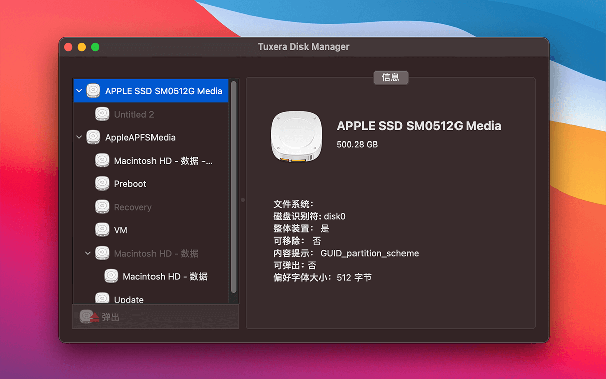The height and width of the screenshot is (379, 606).
Task: Click icon of the greyed Macintosh HD - 数据 container
Action: pos(102,253)
